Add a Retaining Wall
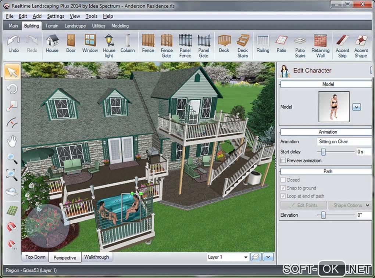This screenshot has height=278, width=375. (x=321, y=46)
